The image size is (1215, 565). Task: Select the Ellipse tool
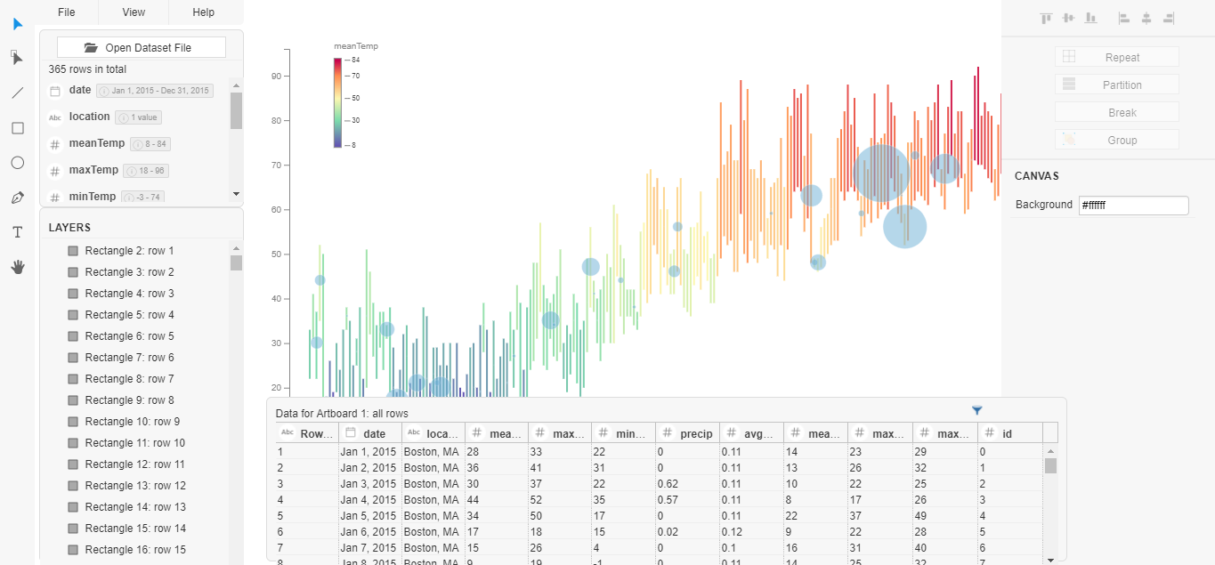pyautogui.click(x=17, y=162)
